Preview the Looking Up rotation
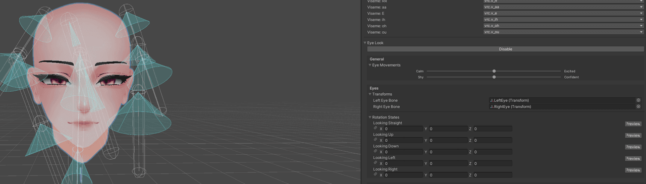 click(633, 136)
